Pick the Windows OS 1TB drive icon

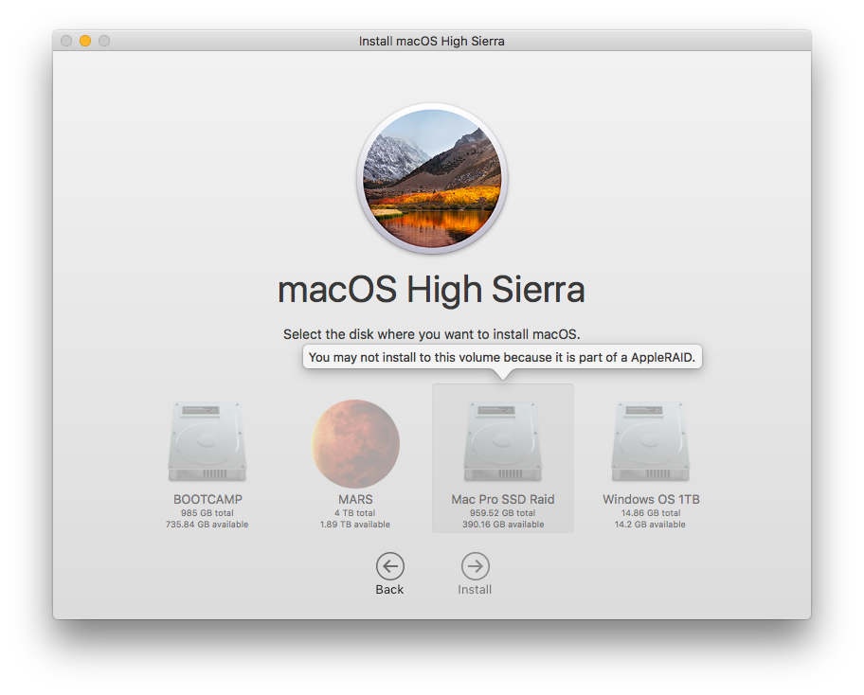(651, 442)
